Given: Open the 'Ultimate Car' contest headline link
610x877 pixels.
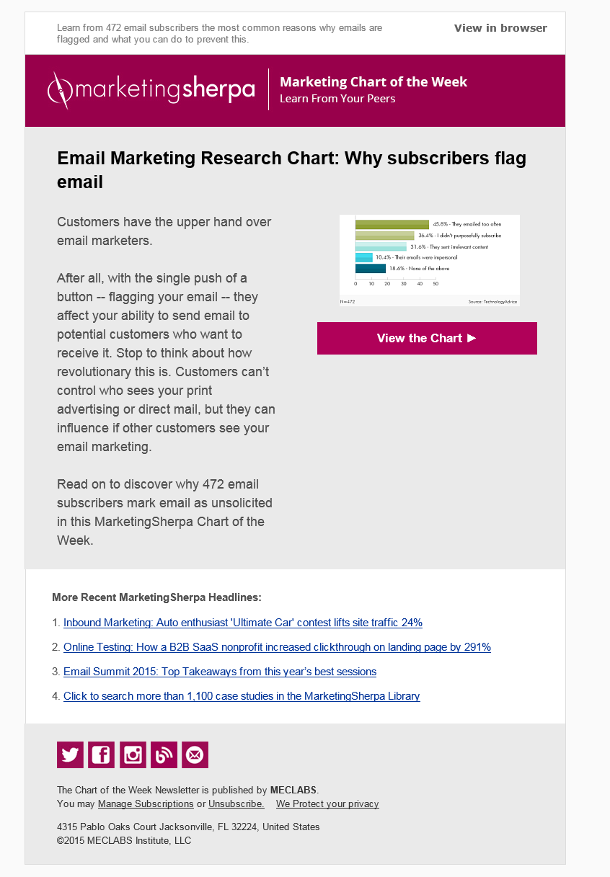Looking at the screenshot, I should (x=243, y=623).
